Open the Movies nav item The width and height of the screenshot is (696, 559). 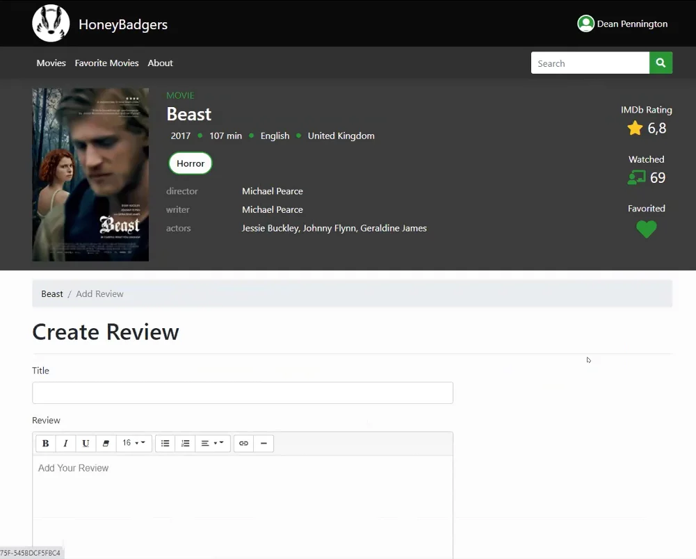tap(51, 63)
